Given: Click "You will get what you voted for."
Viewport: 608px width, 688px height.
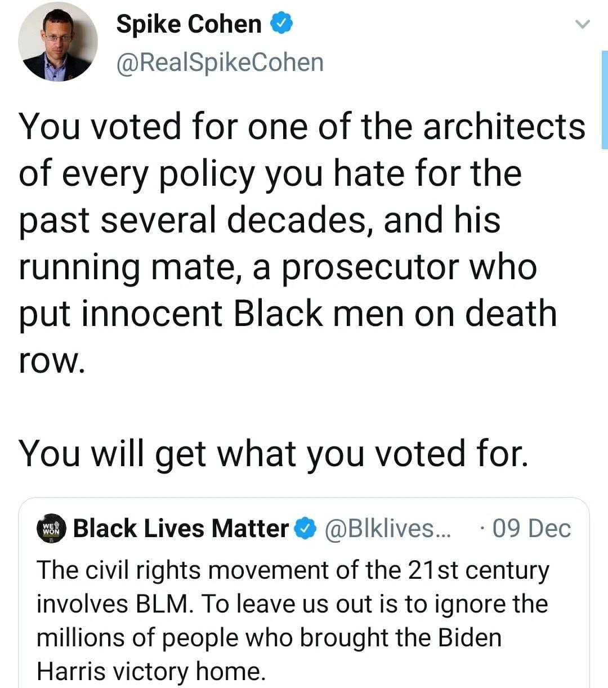Looking at the screenshot, I should (x=274, y=453).
